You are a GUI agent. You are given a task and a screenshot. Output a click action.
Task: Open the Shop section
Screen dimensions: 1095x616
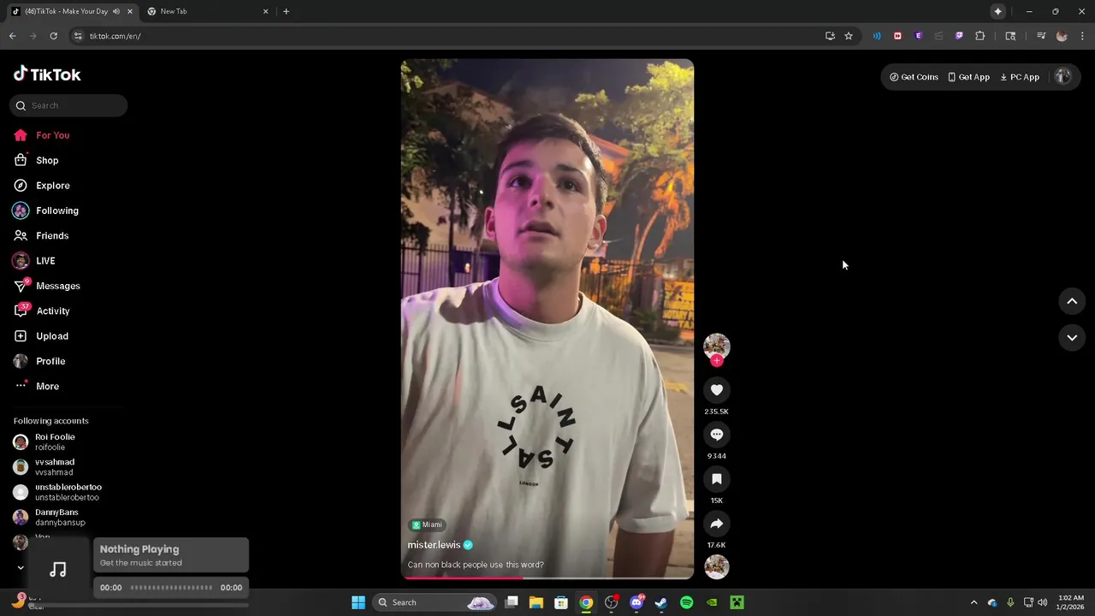pos(36,160)
